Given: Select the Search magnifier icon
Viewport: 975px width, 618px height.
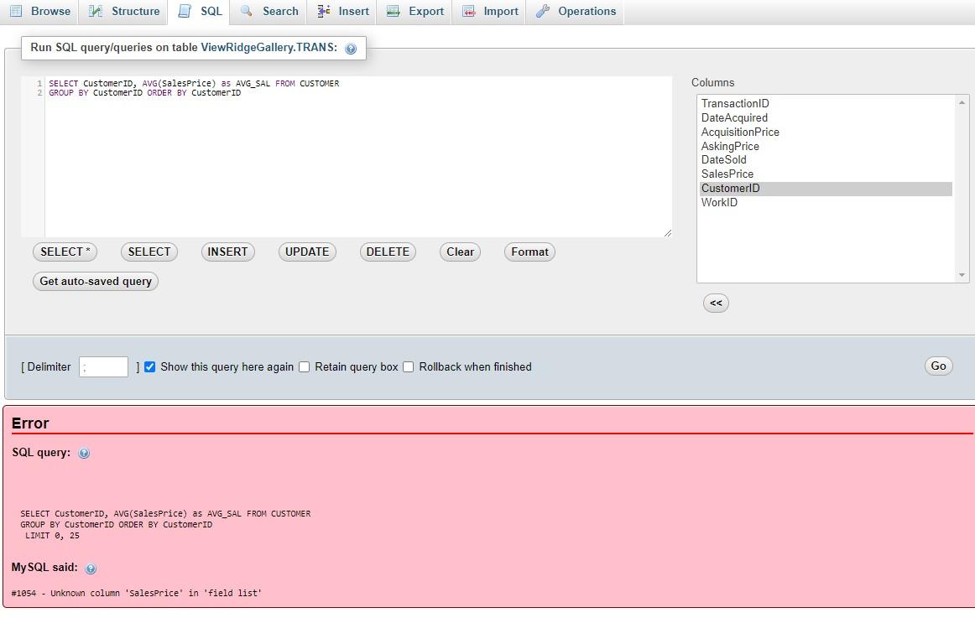Looking at the screenshot, I should pos(246,12).
